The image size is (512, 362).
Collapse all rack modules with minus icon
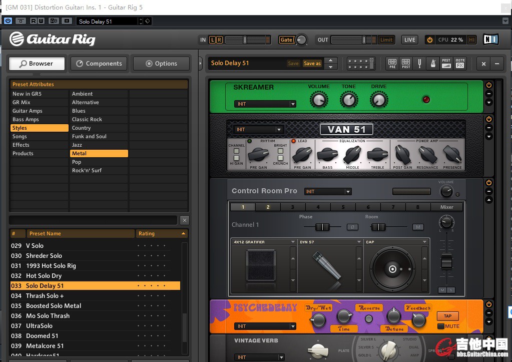[x=497, y=64]
